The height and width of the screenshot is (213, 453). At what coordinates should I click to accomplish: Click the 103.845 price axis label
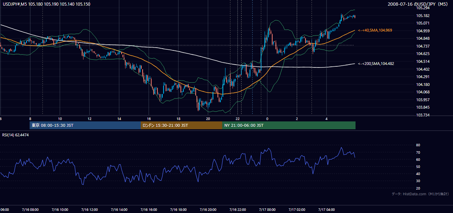(423, 108)
